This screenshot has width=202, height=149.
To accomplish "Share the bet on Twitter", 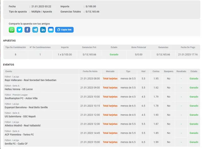I will click(x=20, y=30).
